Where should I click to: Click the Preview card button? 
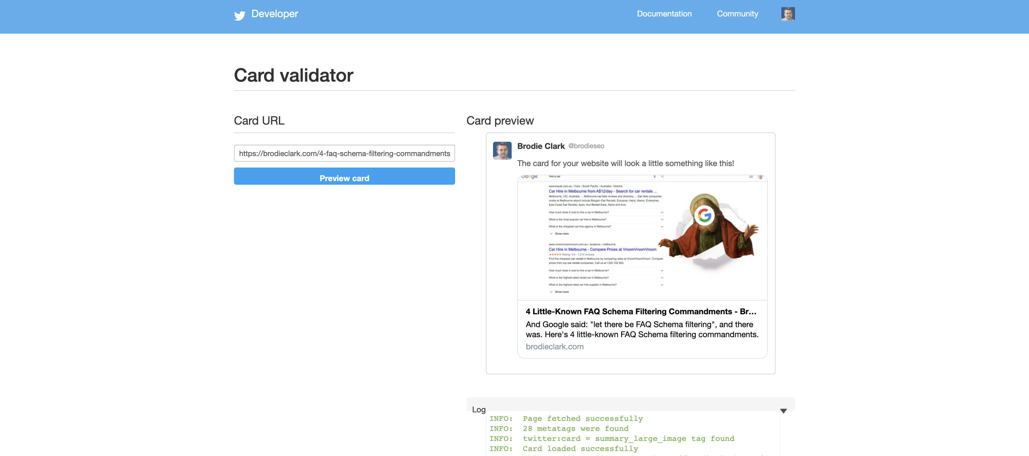pyautogui.click(x=344, y=177)
